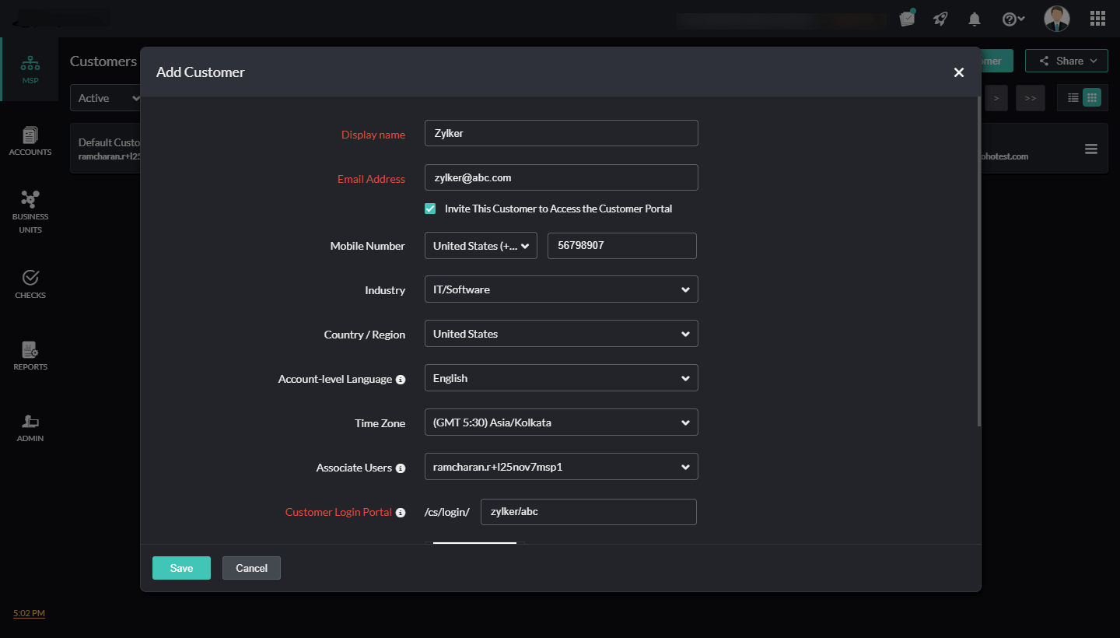
Task: Expand the Industry dropdown
Action: pos(561,289)
